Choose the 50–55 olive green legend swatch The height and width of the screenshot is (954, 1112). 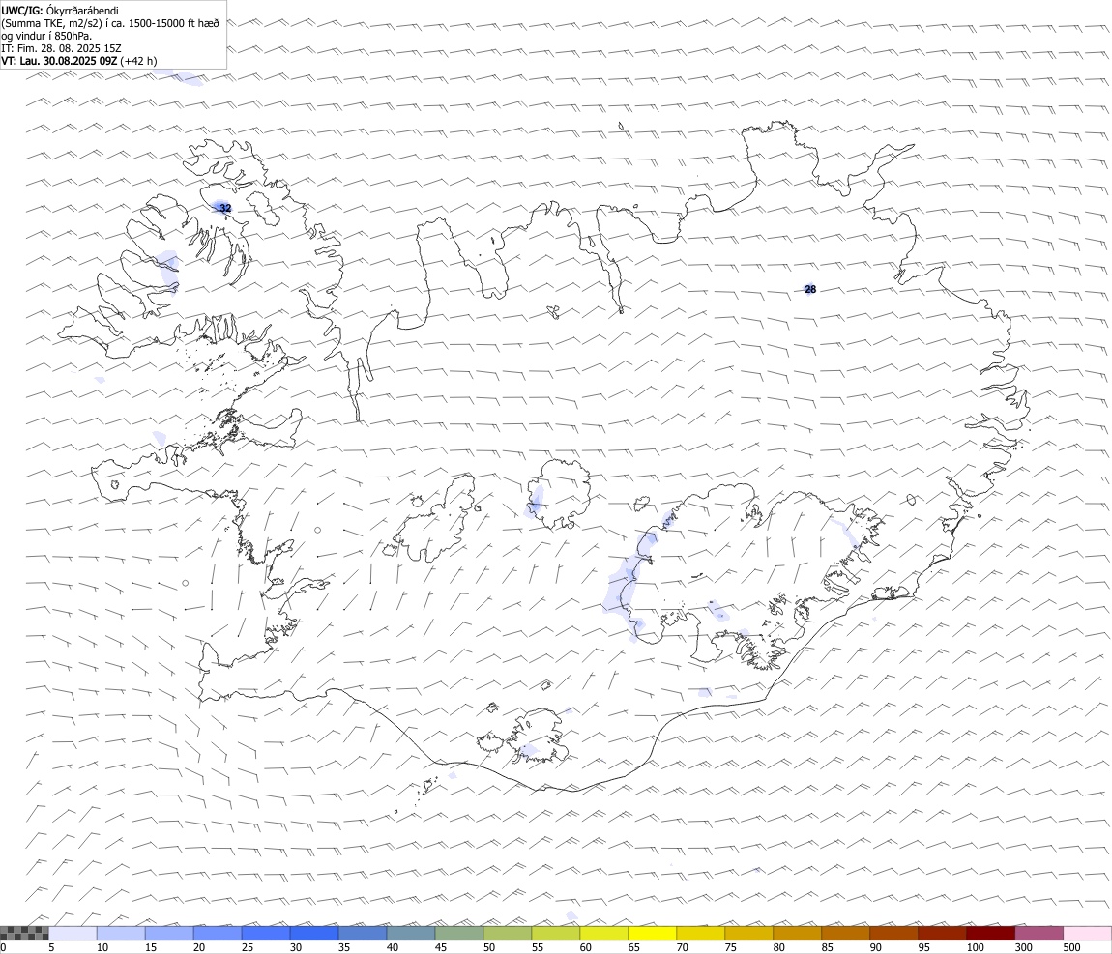point(507,933)
